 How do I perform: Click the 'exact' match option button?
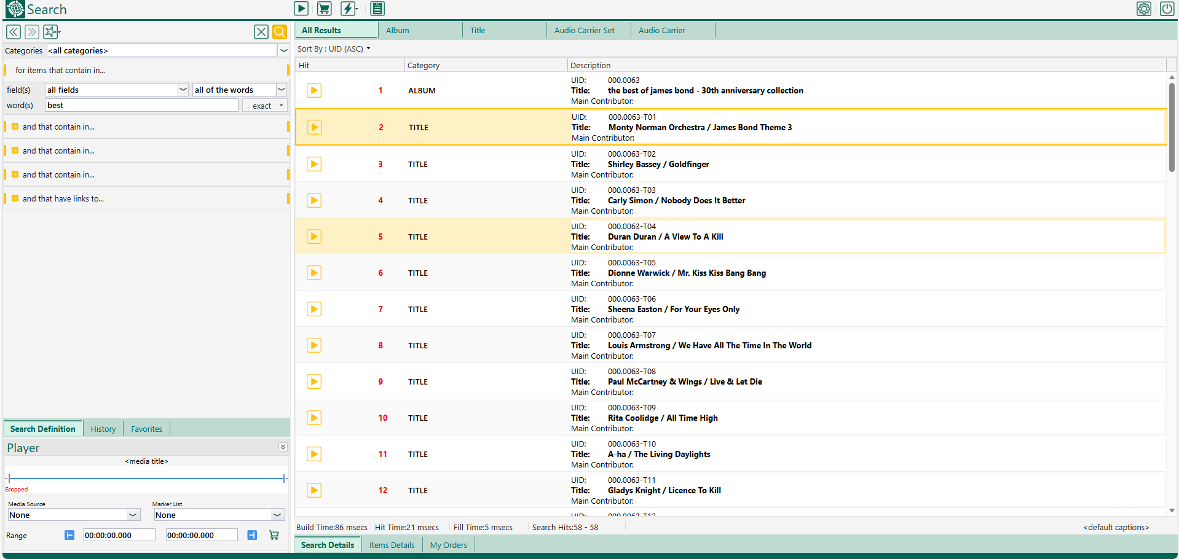click(x=265, y=106)
